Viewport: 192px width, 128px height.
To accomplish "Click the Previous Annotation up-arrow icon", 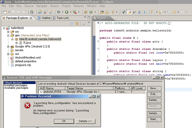I will click(161, 12).
